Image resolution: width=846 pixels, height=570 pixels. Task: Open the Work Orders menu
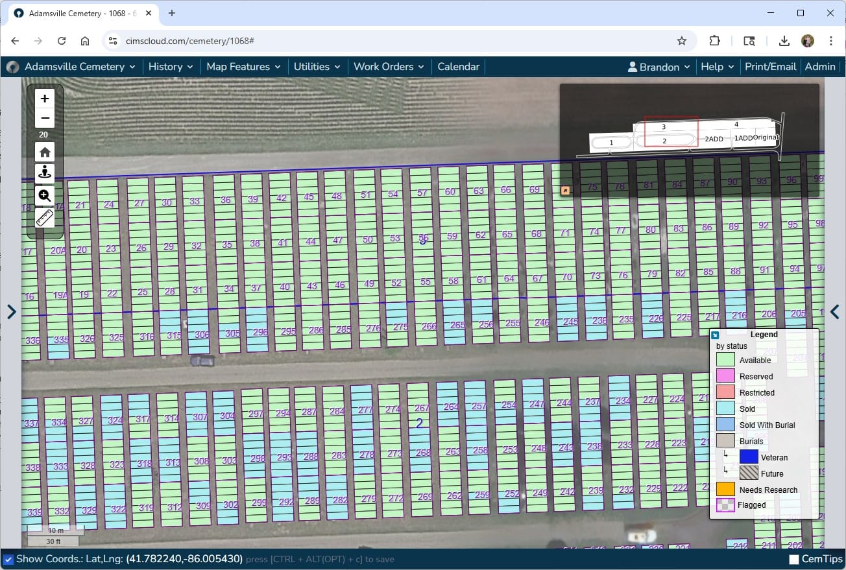tap(388, 67)
